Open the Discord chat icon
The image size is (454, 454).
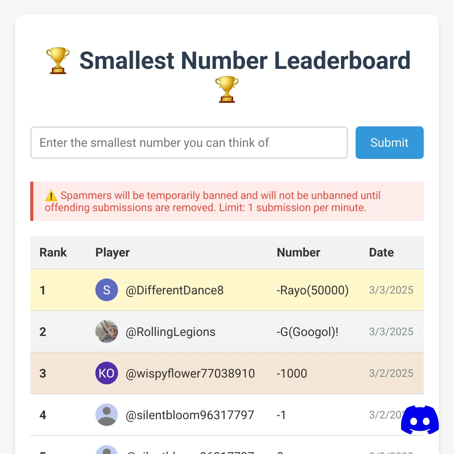click(420, 420)
